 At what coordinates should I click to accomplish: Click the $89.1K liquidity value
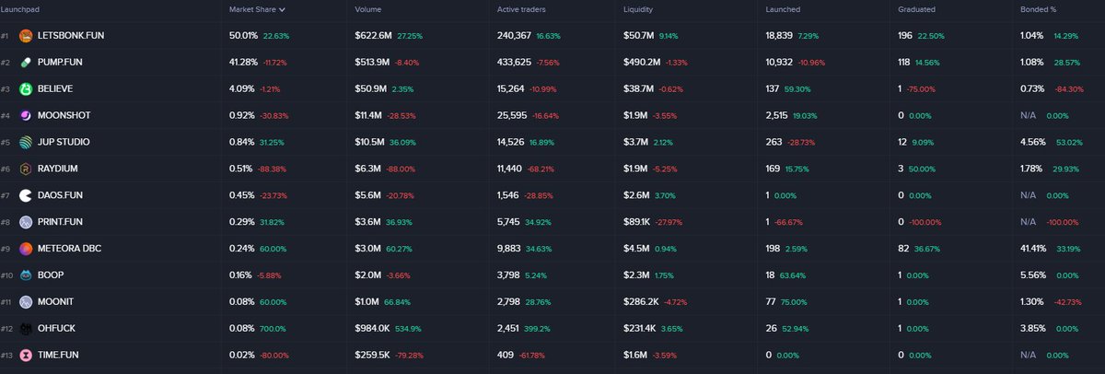639,222
